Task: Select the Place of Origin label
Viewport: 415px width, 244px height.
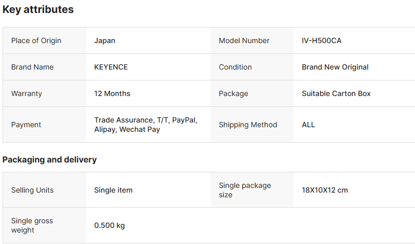Action: click(x=36, y=40)
